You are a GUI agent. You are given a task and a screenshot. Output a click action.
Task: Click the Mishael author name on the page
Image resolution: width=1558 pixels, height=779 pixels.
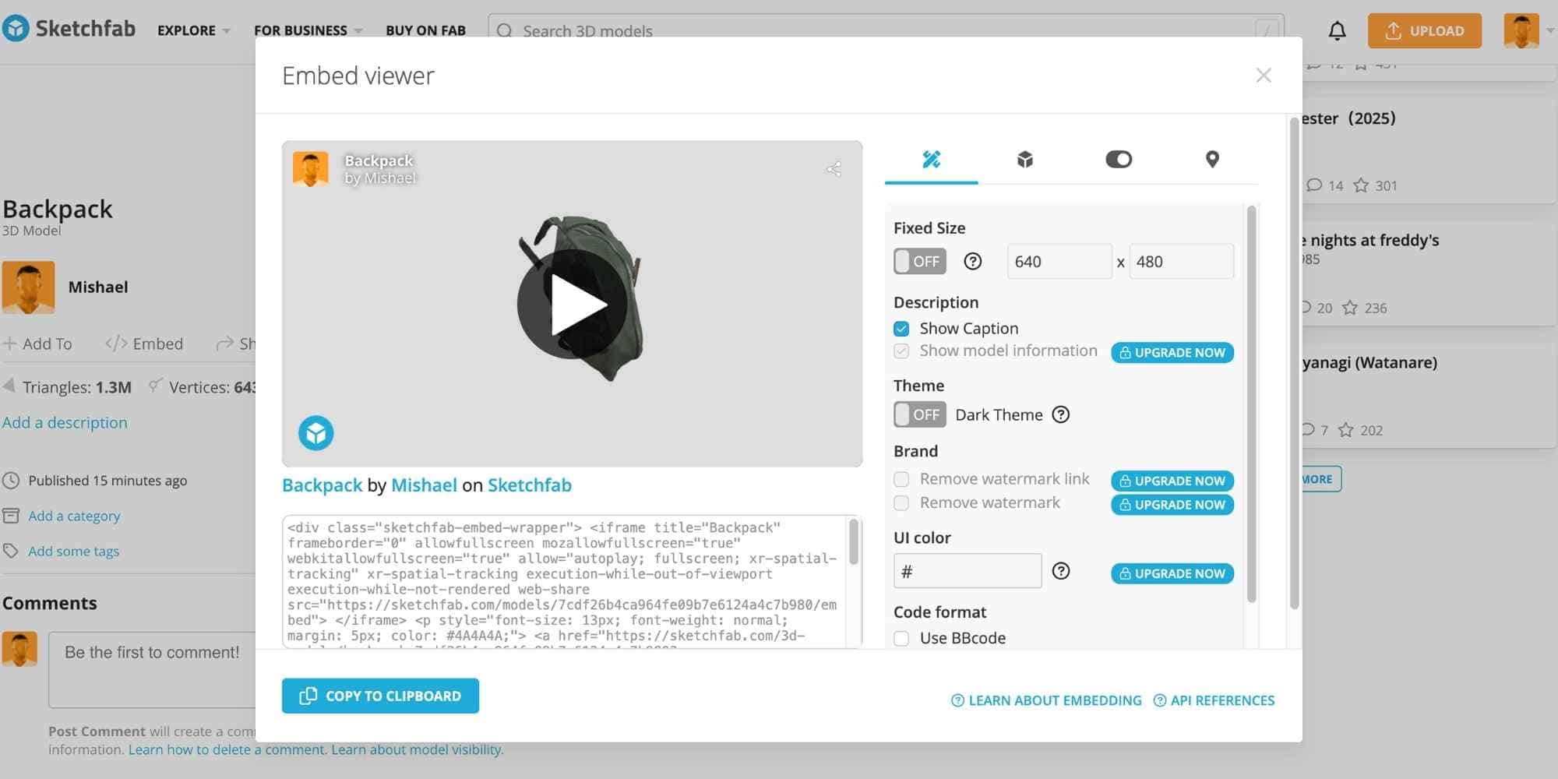[98, 287]
